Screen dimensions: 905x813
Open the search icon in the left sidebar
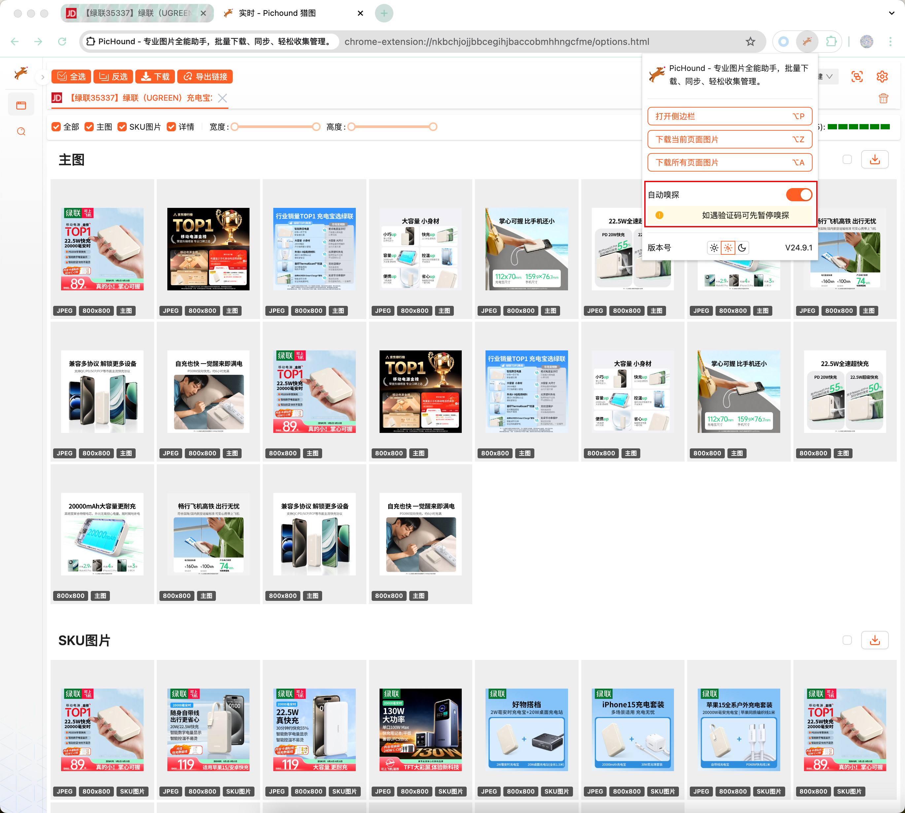(x=21, y=131)
